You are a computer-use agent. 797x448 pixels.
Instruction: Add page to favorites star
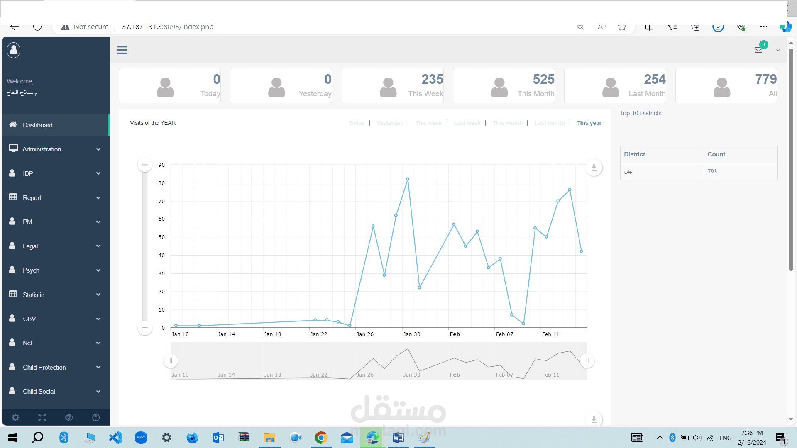click(622, 27)
